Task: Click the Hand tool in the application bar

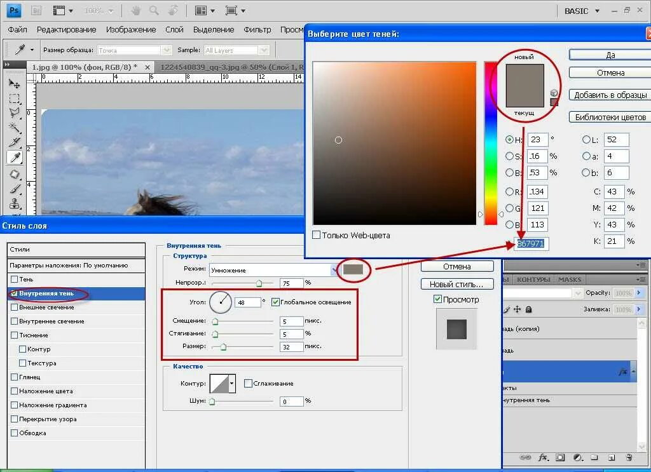Action: [x=136, y=11]
